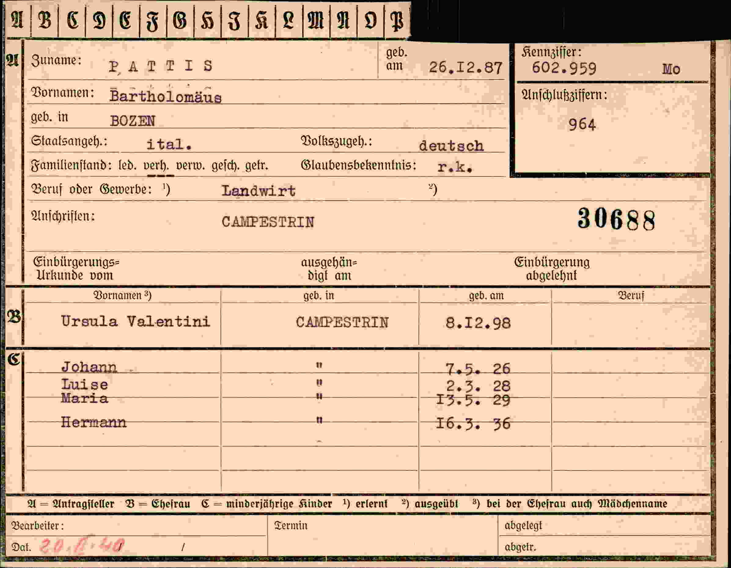Click 'ausgehändigt am' label
This screenshot has width=731, height=568.
pos(329,269)
